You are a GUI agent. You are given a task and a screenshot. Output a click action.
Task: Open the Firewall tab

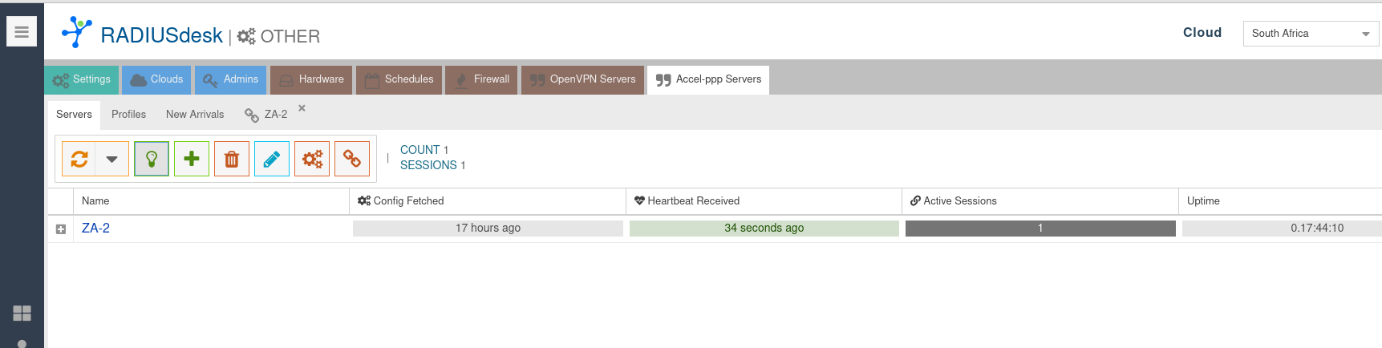tap(481, 79)
